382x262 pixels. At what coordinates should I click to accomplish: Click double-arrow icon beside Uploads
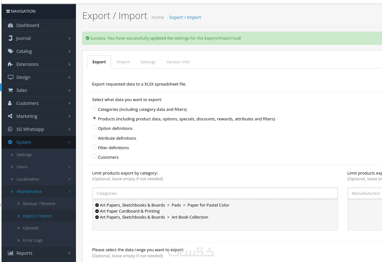(19, 228)
